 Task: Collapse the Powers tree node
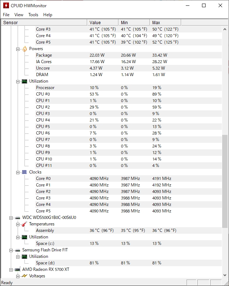point(18,49)
